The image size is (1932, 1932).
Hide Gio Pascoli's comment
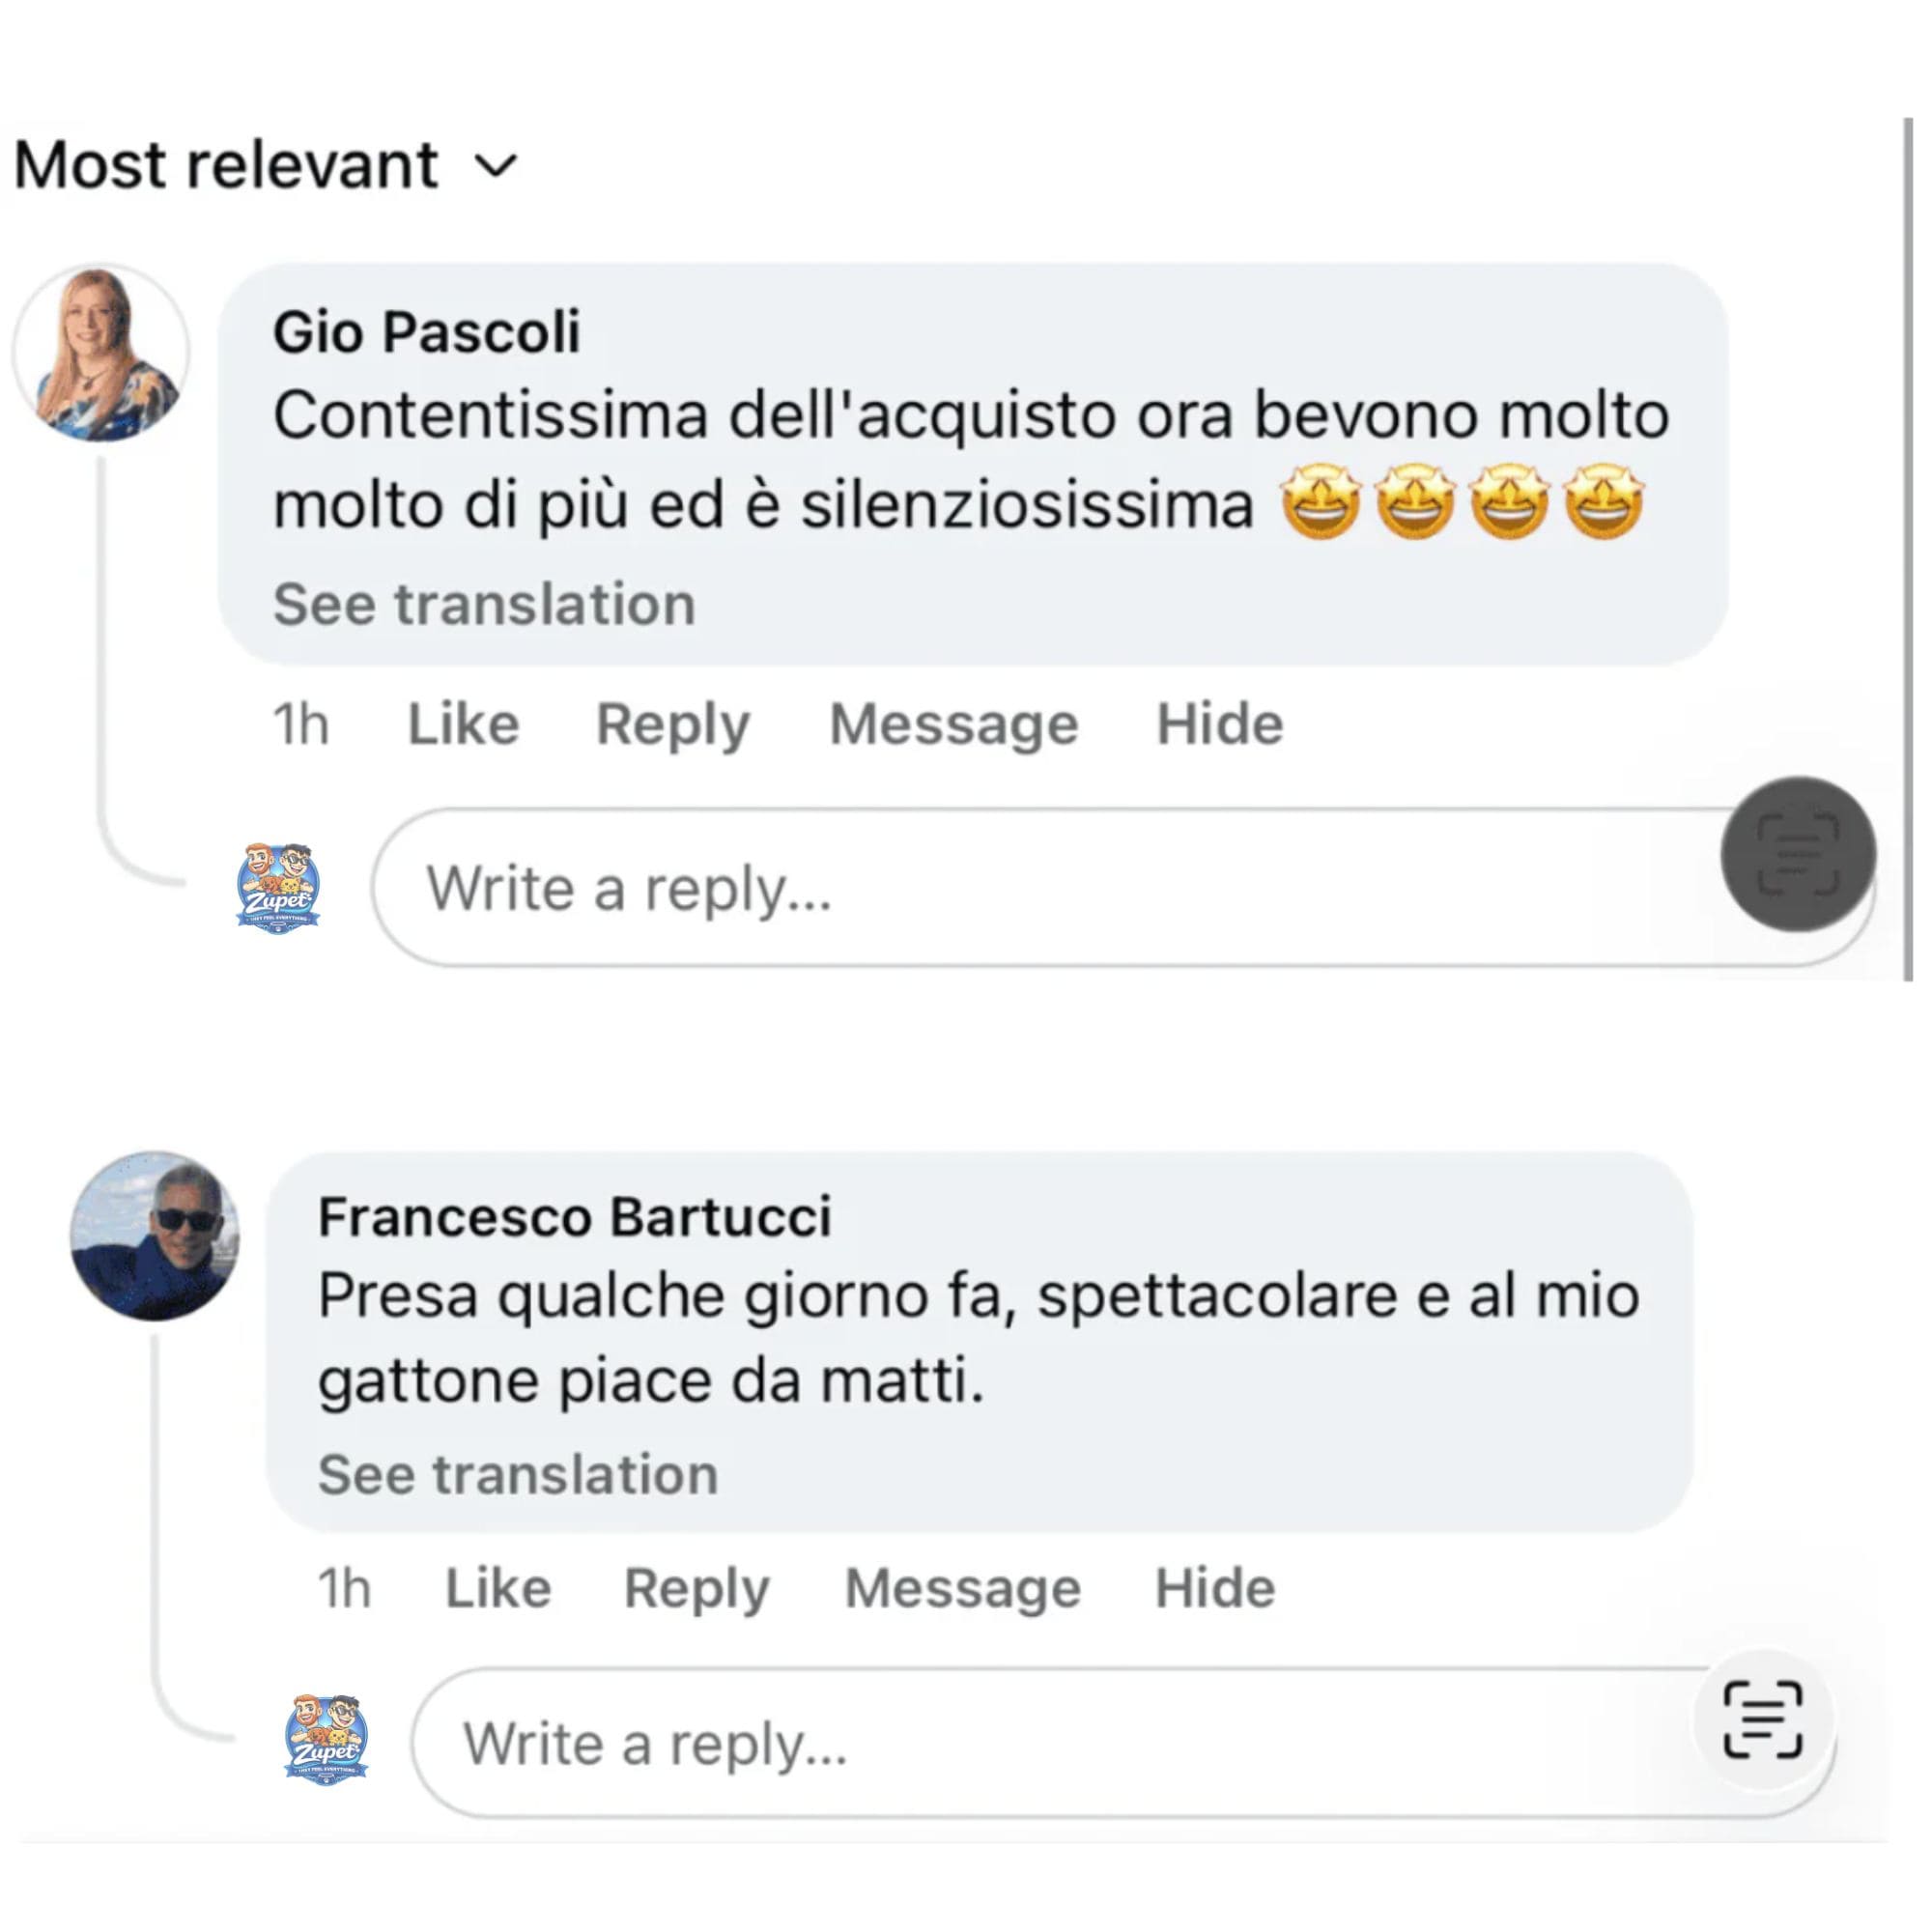1219,724
